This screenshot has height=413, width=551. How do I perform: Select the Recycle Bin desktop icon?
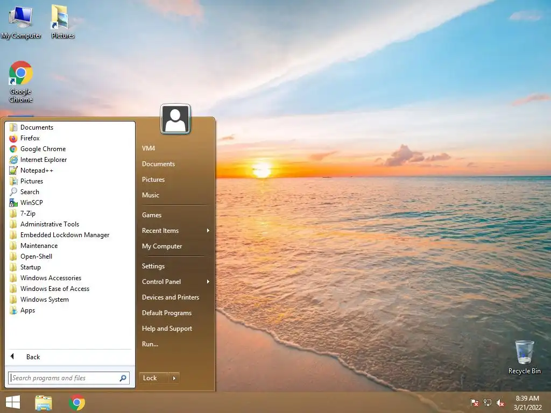click(x=524, y=358)
